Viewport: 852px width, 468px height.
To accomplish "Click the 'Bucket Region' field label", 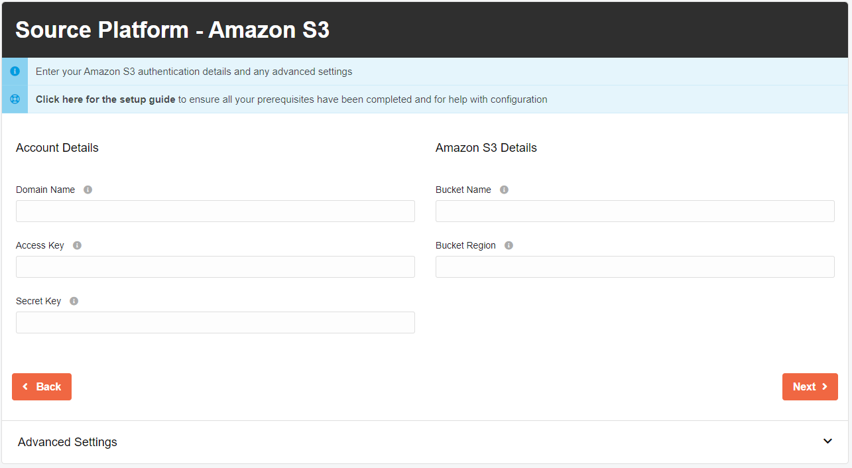I will click(x=466, y=245).
